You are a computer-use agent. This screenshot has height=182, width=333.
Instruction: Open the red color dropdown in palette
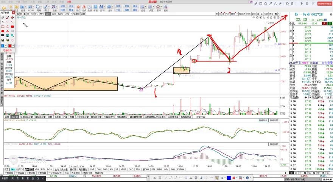coord(13,46)
